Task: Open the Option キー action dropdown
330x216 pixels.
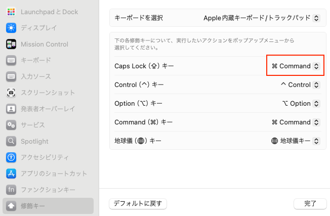Action: (301, 104)
